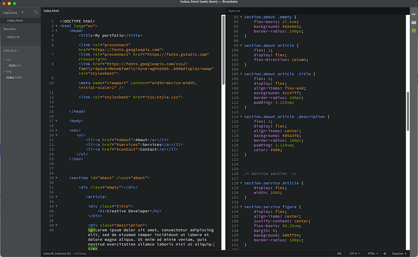Open style.css under Derecha working files
The height and width of the screenshot is (257, 418).
tap(13, 37)
